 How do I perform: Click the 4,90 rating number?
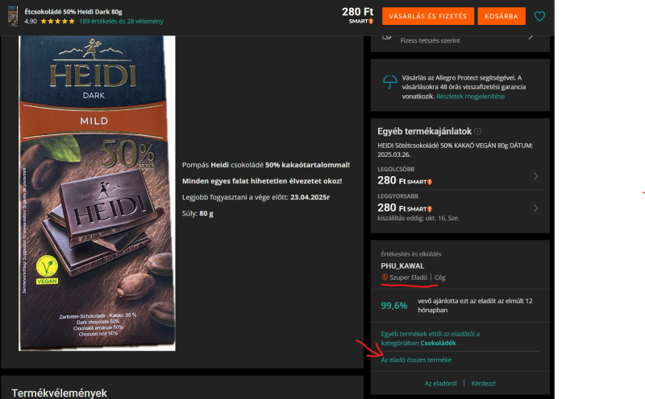coord(31,22)
